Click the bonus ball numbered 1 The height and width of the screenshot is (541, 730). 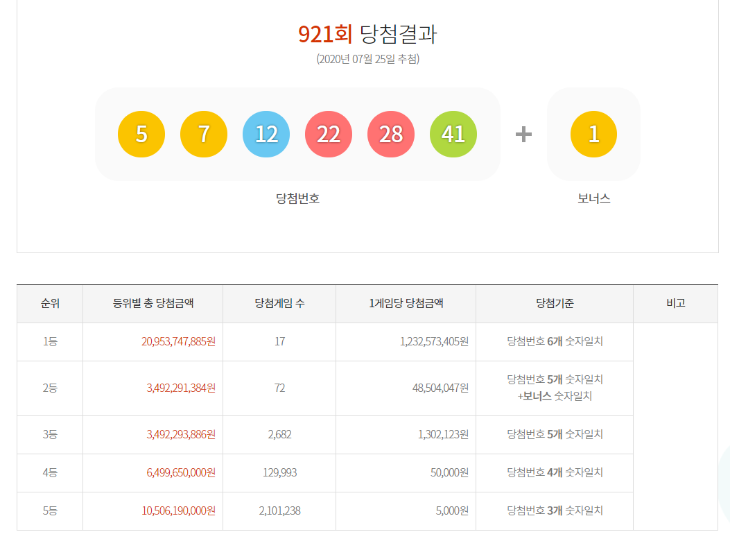pyautogui.click(x=593, y=134)
